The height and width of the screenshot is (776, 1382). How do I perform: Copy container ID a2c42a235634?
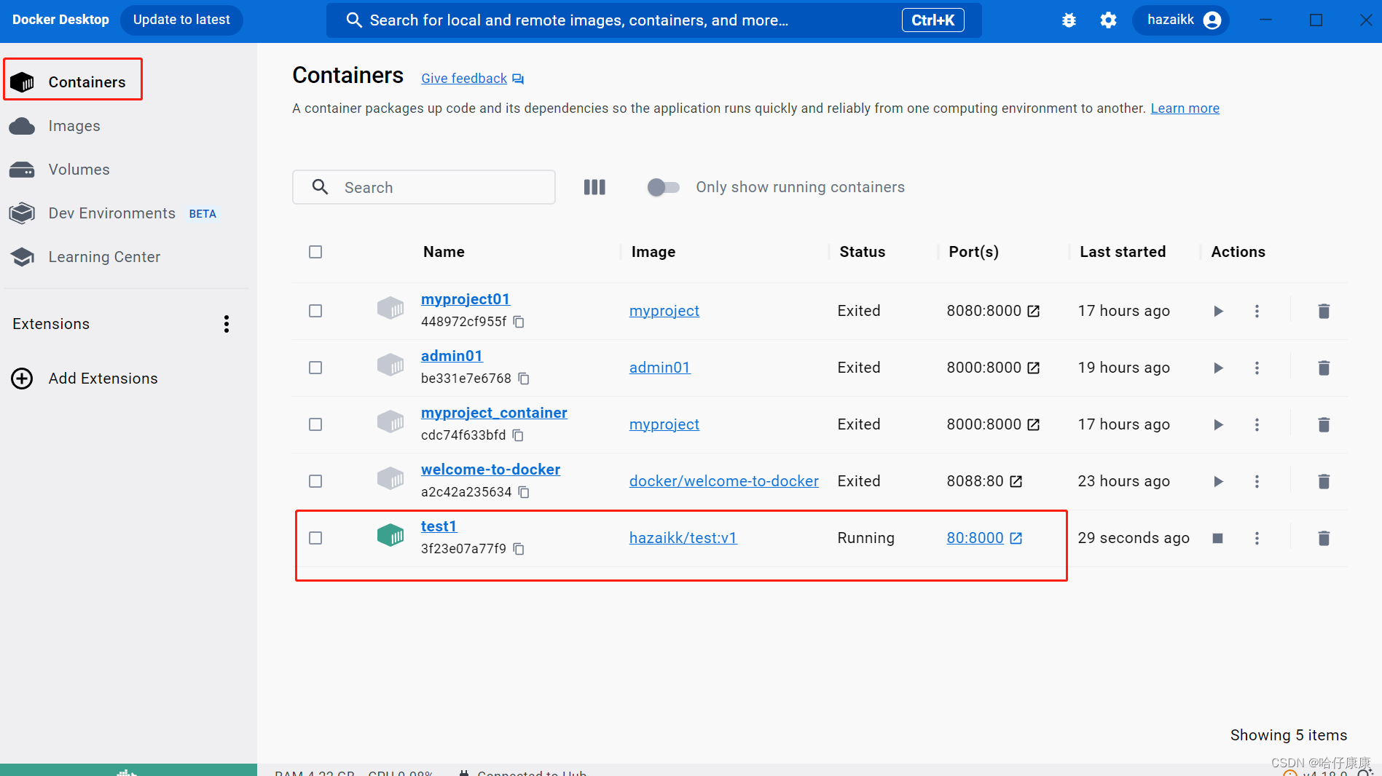pyautogui.click(x=524, y=492)
